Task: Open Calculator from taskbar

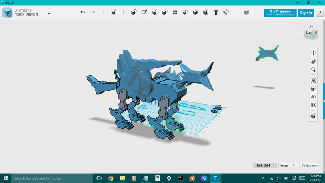Action: pyautogui.click(x=157, y=178)
